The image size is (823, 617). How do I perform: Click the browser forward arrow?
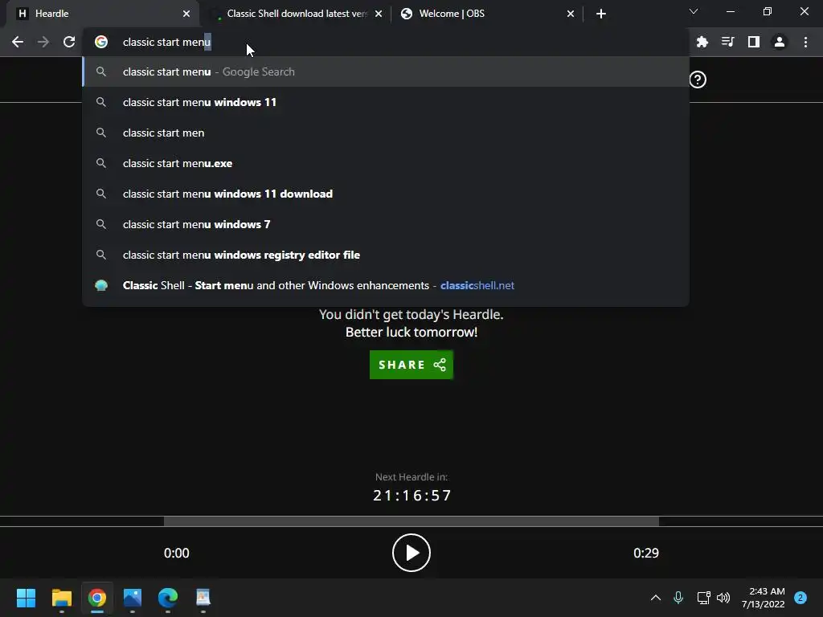point(43,42)
